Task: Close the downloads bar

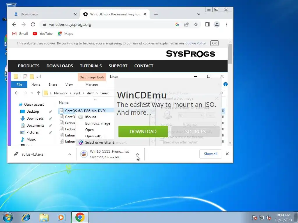Action: (x=227, y=154)
